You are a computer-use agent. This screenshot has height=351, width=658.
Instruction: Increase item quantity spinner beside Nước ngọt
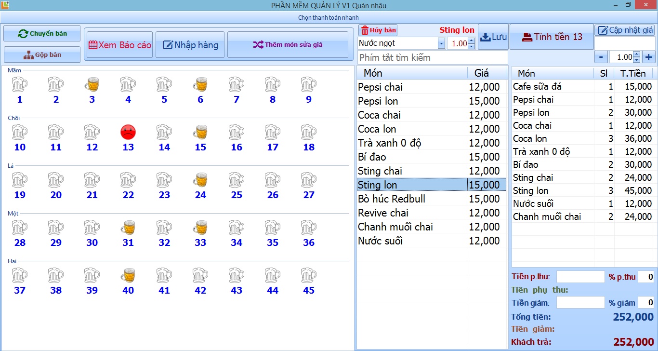[x=472, y=40]
